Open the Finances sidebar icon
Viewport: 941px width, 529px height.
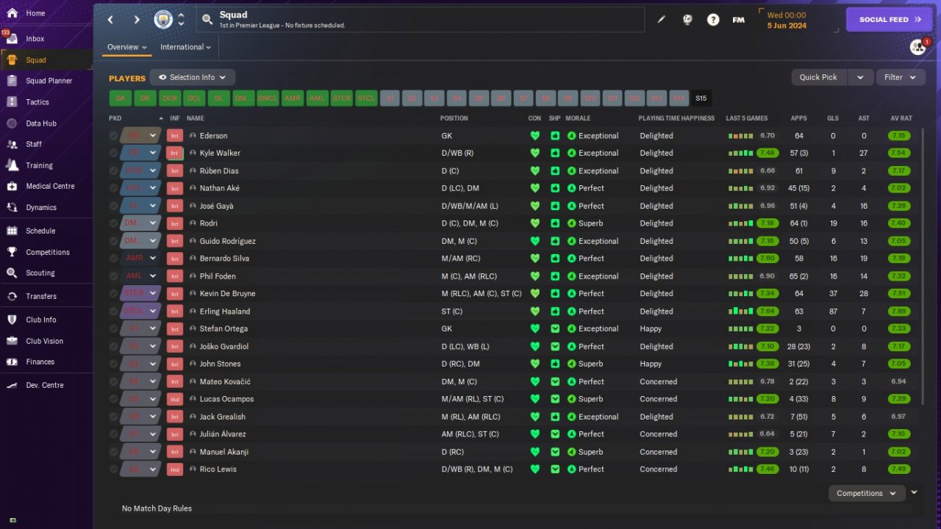[x=12, y=361]
